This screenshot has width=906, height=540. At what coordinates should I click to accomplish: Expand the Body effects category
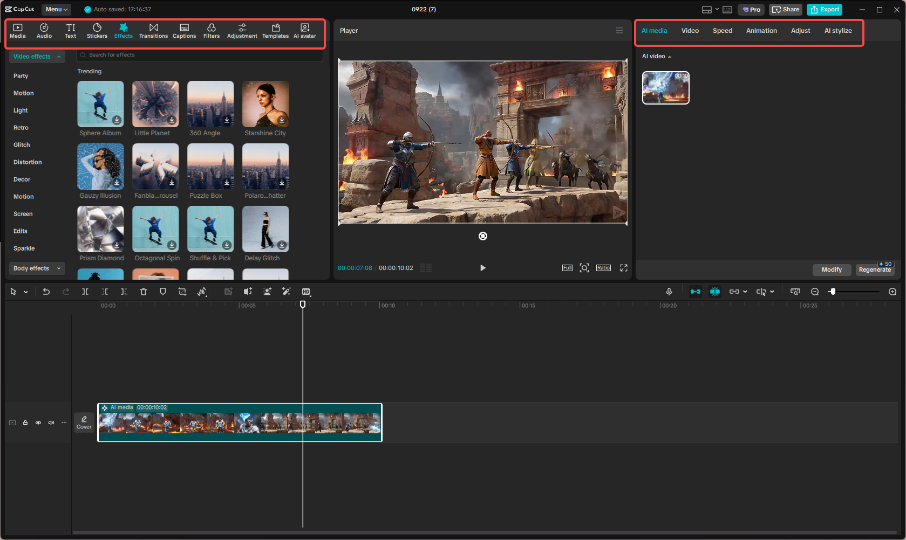coord(37,268)
